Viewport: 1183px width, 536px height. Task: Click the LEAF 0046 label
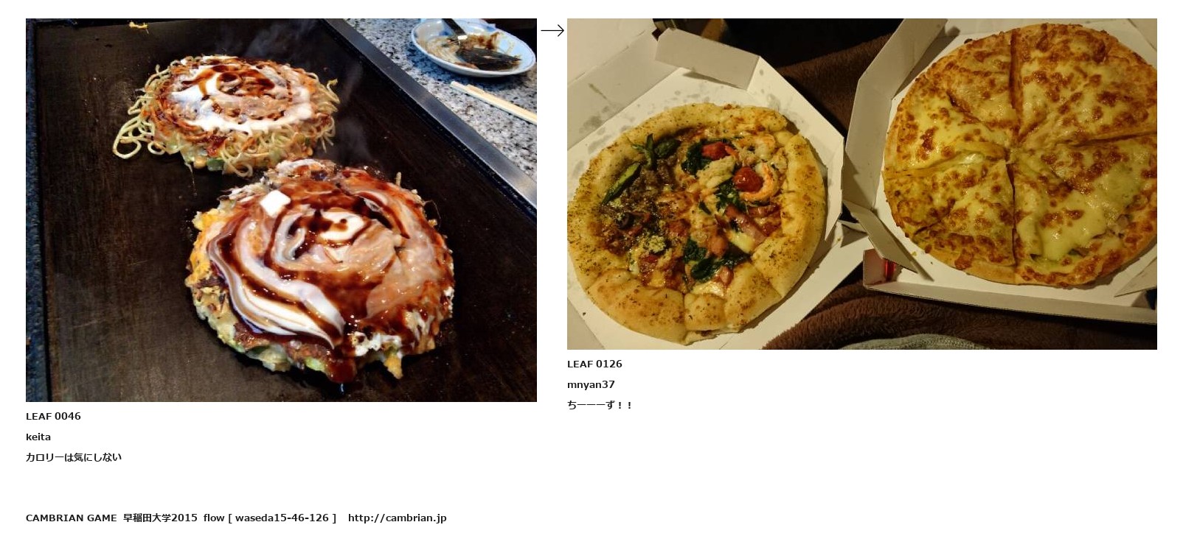tap(53, 416)
